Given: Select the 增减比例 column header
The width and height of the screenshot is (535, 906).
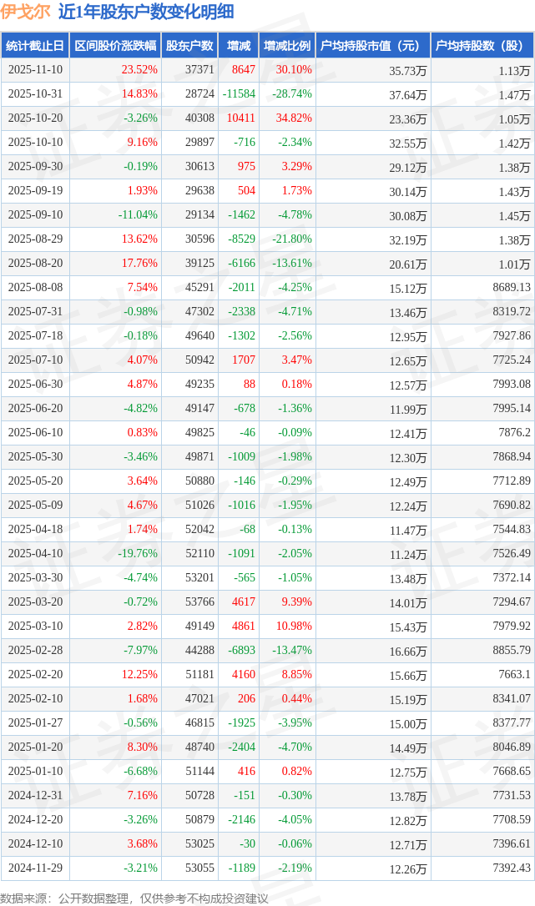Looking at the screenshot, I should coord(287,47).
